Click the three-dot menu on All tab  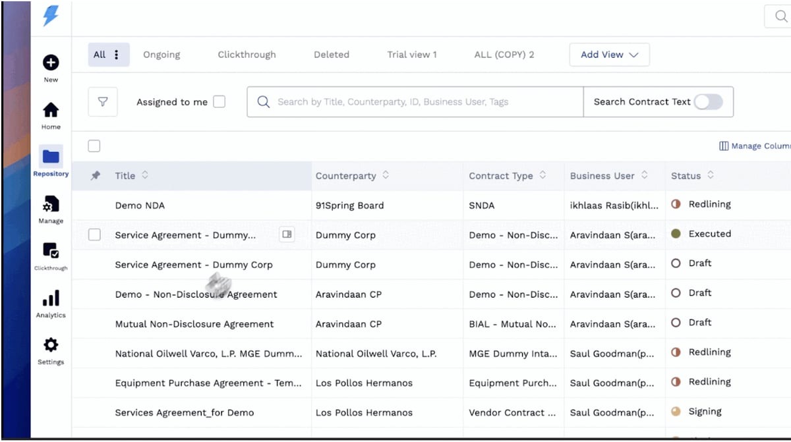click(x=117, y=55)
